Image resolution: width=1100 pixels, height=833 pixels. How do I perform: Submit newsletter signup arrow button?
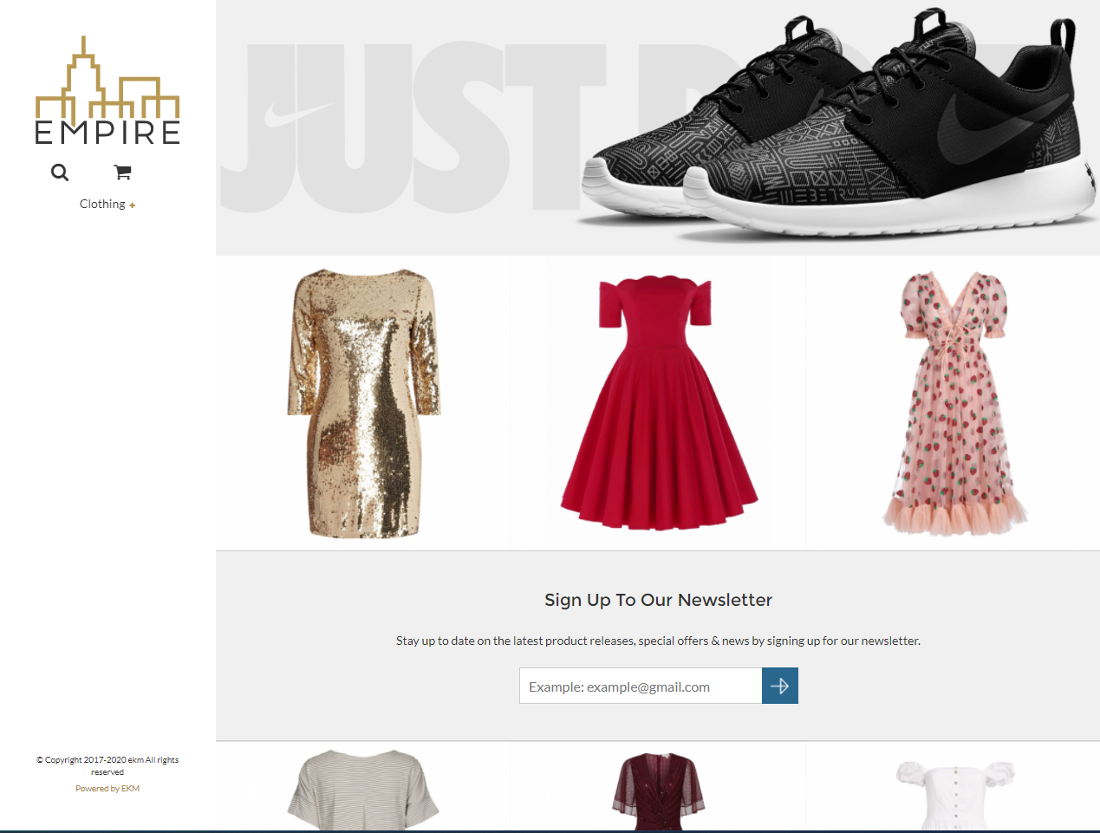780,686
